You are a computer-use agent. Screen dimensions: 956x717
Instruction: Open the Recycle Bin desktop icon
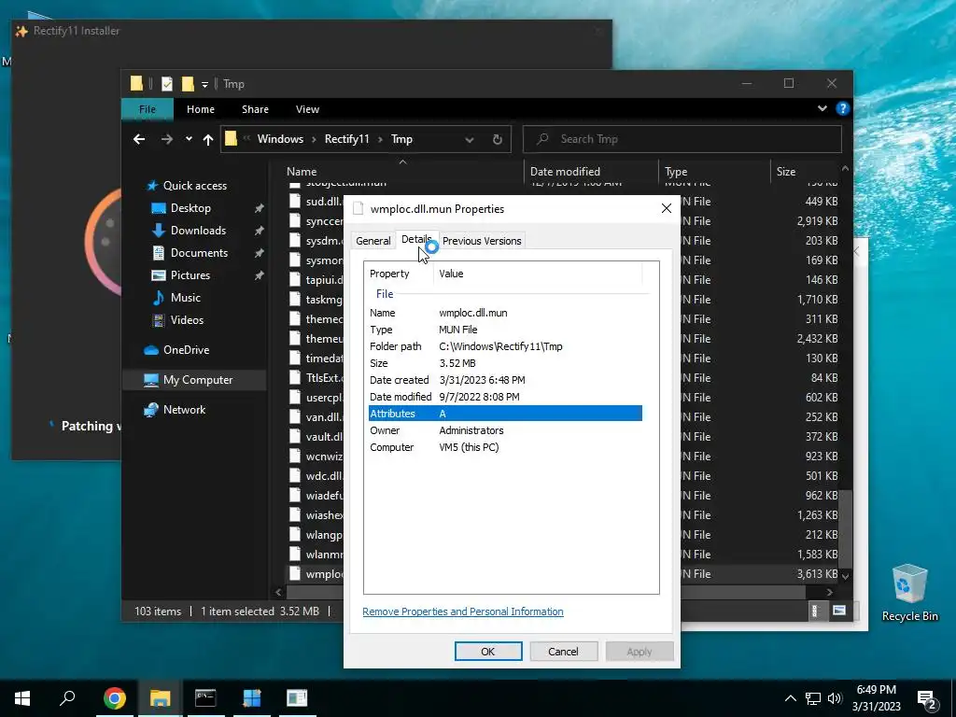point(909,593)
